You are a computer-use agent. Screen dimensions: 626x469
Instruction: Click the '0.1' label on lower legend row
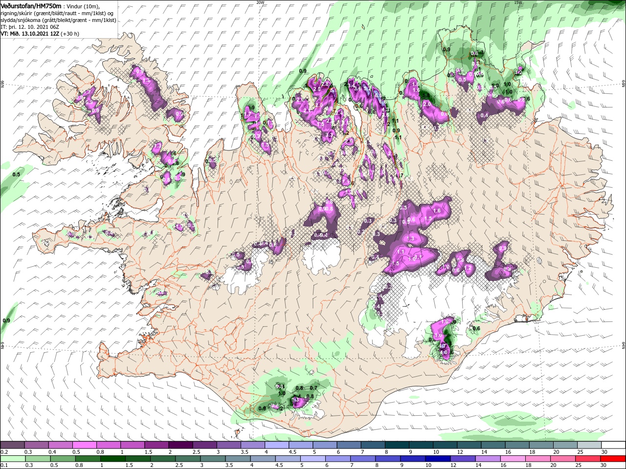[4, 466]
